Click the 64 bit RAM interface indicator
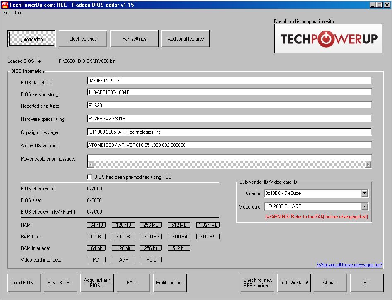Screen dimensions: 392x300 tap(96, 248)
